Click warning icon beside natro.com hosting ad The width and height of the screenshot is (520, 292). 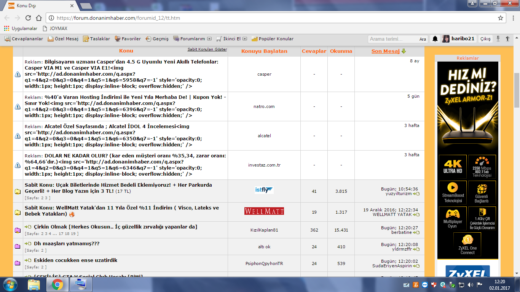pos(18,107)
